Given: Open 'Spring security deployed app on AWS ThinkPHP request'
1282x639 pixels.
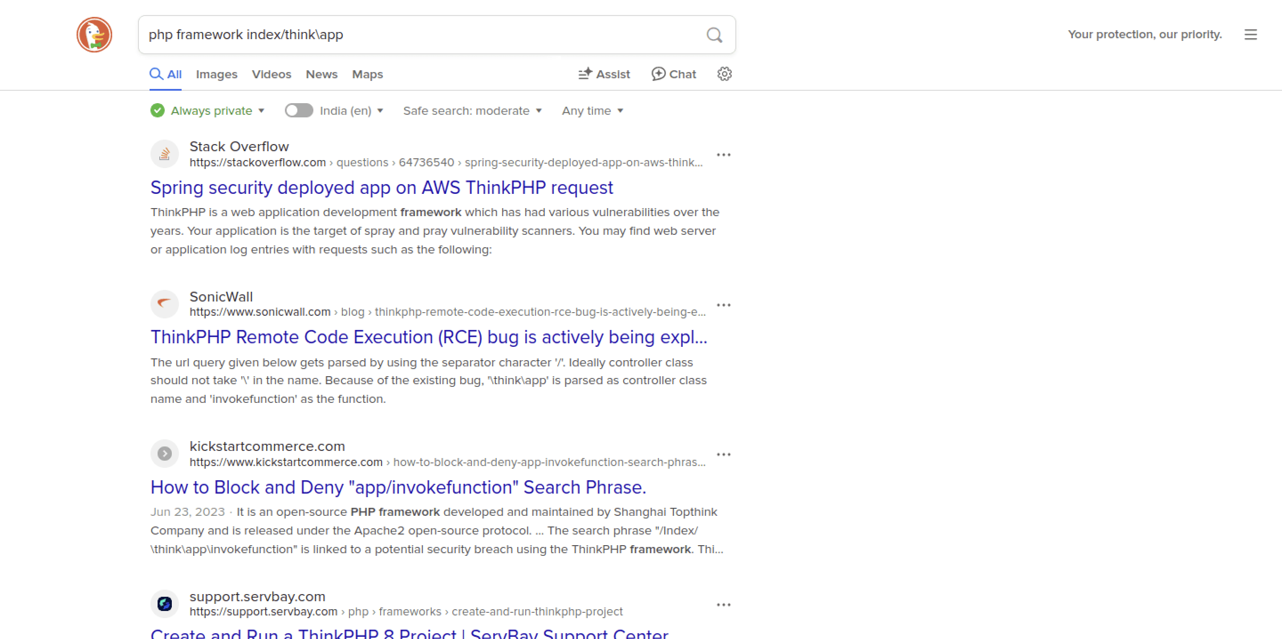Looking at the screenshot, I should [382, 188].
